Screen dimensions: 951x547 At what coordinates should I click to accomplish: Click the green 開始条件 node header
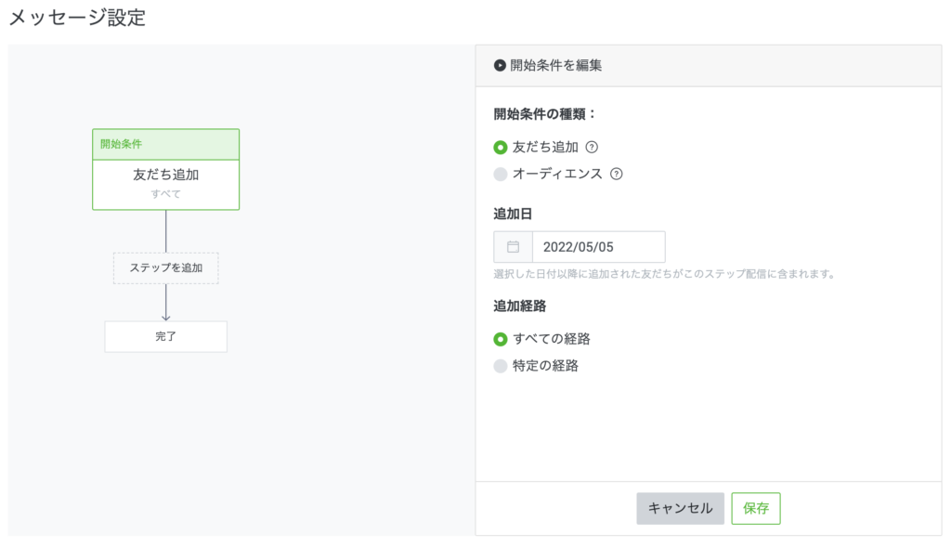click(165, 144)
